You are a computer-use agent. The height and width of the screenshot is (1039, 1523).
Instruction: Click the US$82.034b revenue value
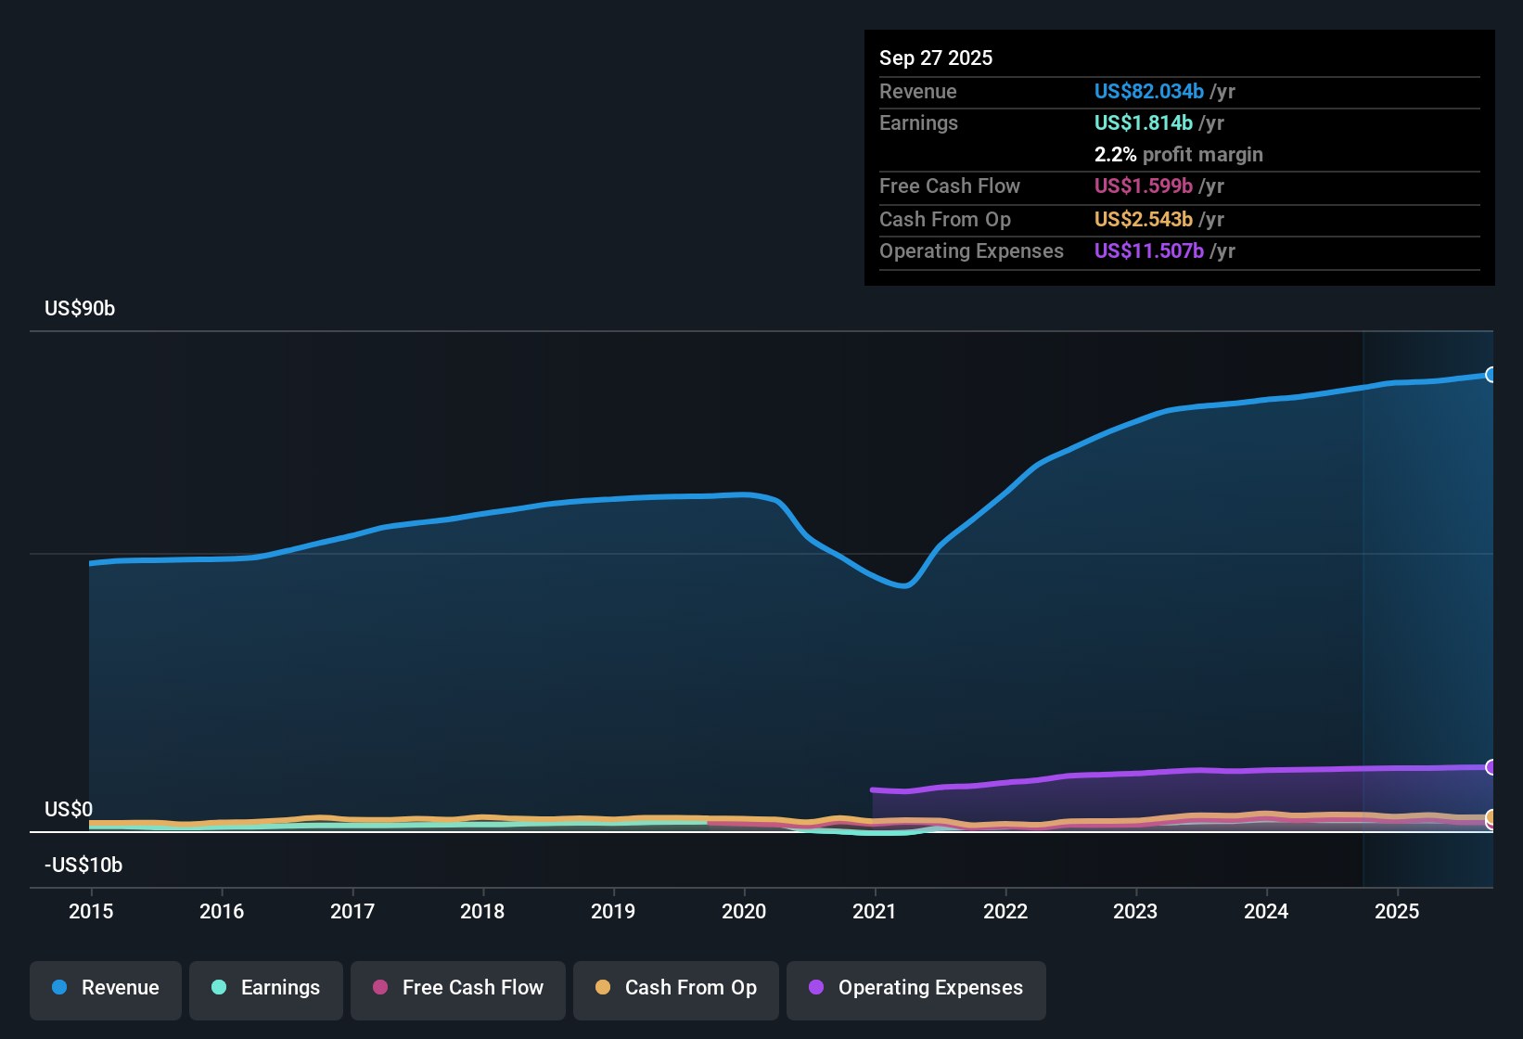[x=1148, y=91]
